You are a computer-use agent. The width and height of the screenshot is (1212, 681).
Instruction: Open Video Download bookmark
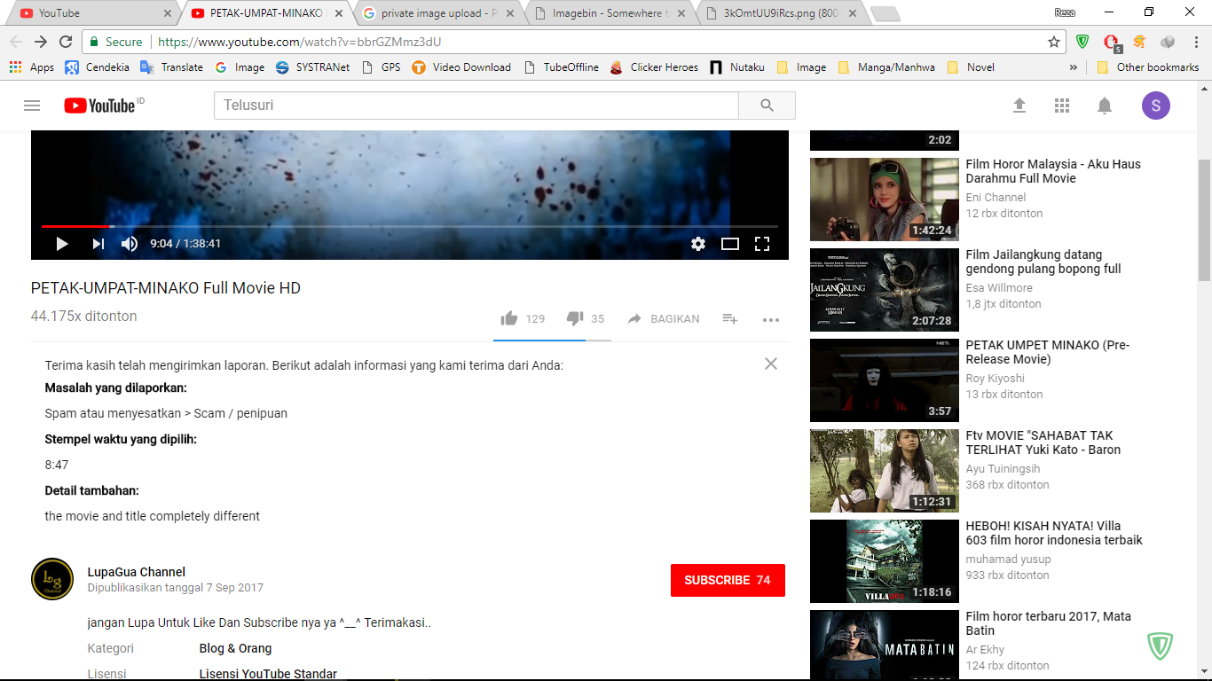point(461,67)
